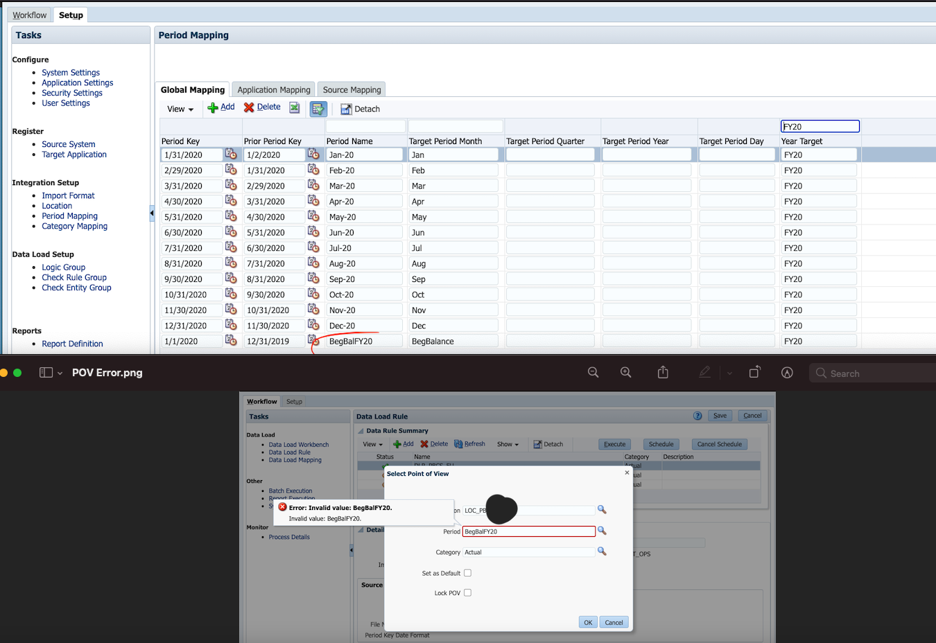This screenshot has height=643, width=936.
Task: Open the calendar picker beside Period Key 1/31/2020
Action: [x=232, y=154]
